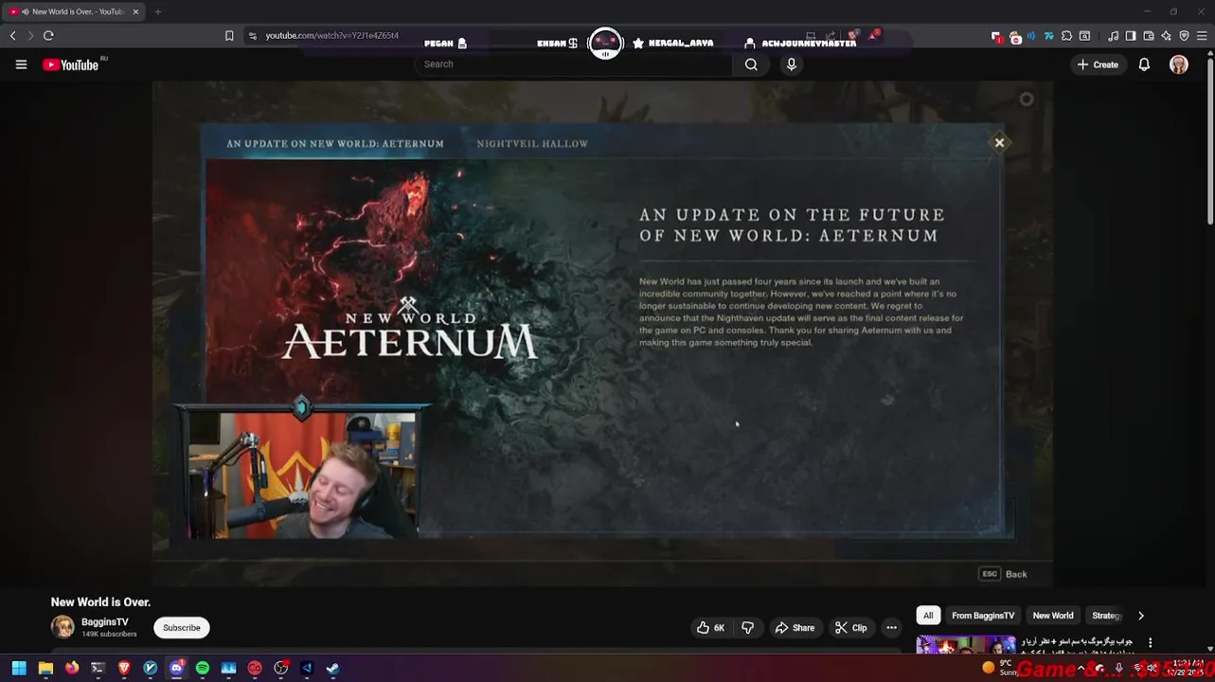Open the music note media control icon

click(1113, 36)
